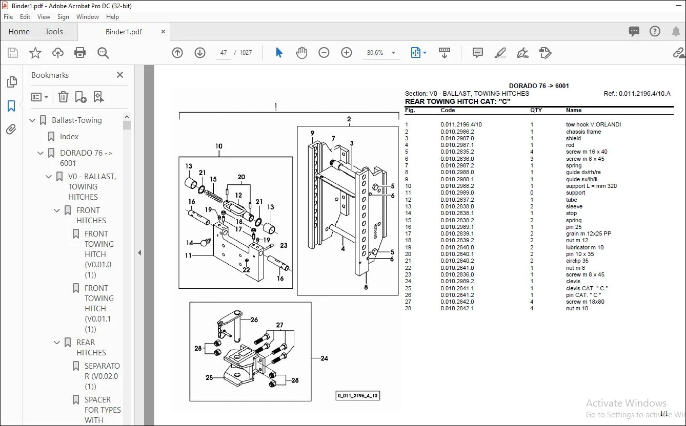686x426 pixels.
Task: Open the Index bookmark
Action: tap(69, 137)
